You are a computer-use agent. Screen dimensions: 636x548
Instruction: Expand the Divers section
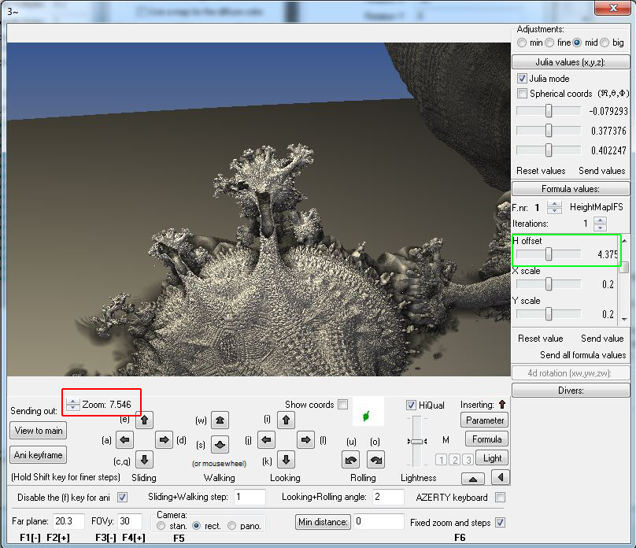click(x=571, y=391)
